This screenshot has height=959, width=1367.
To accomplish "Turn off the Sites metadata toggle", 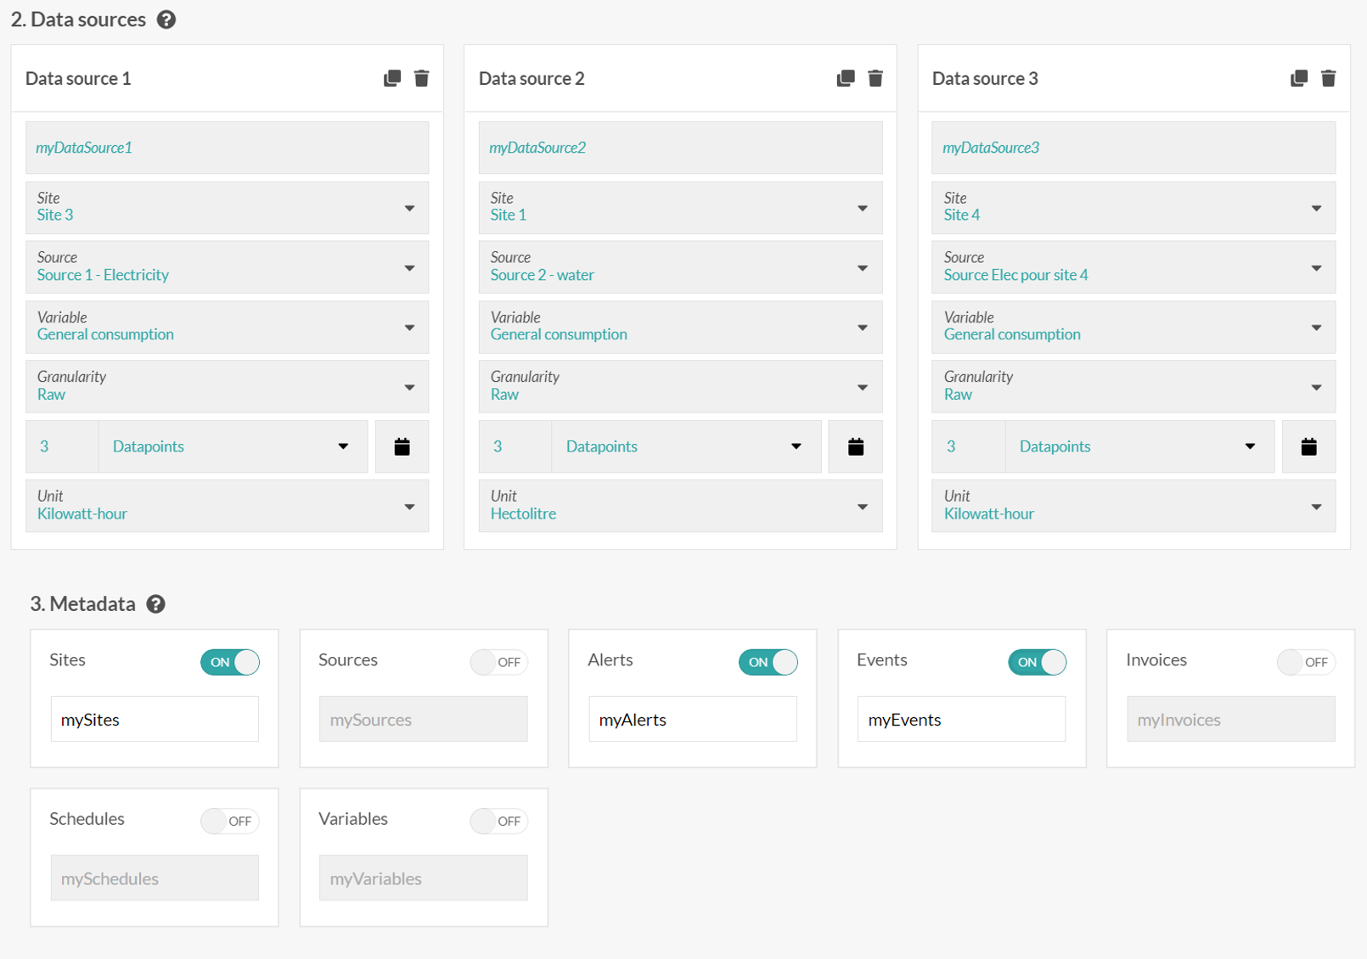I will (x=230, y=662).
